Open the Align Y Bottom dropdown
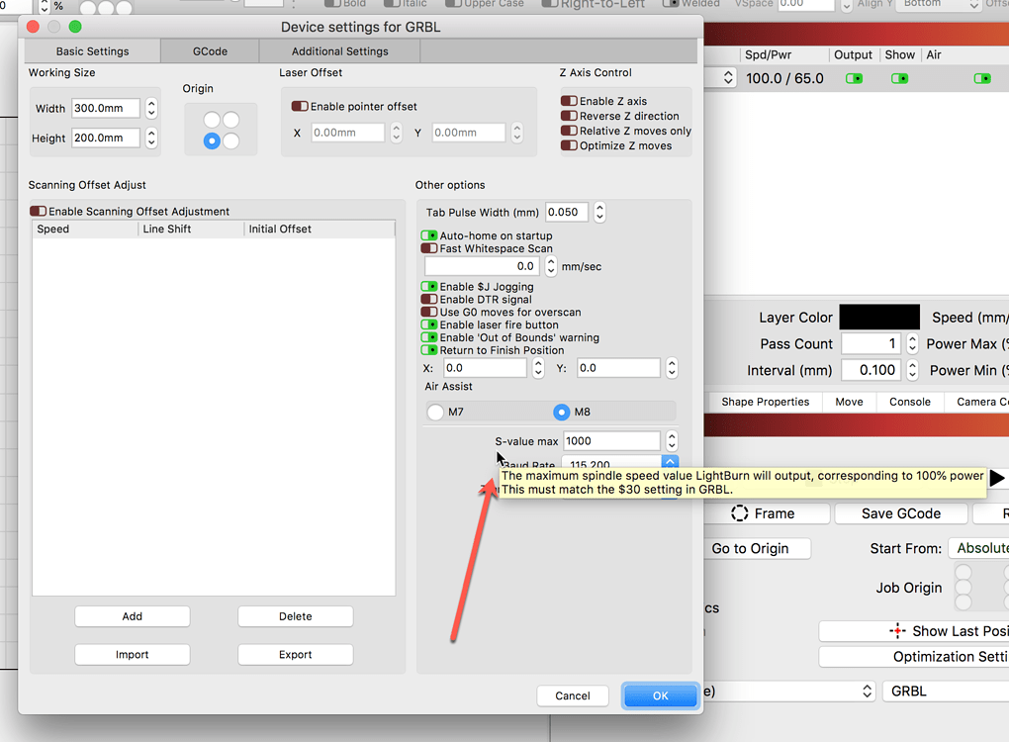 pyautogui.click(x=934, y=4)
